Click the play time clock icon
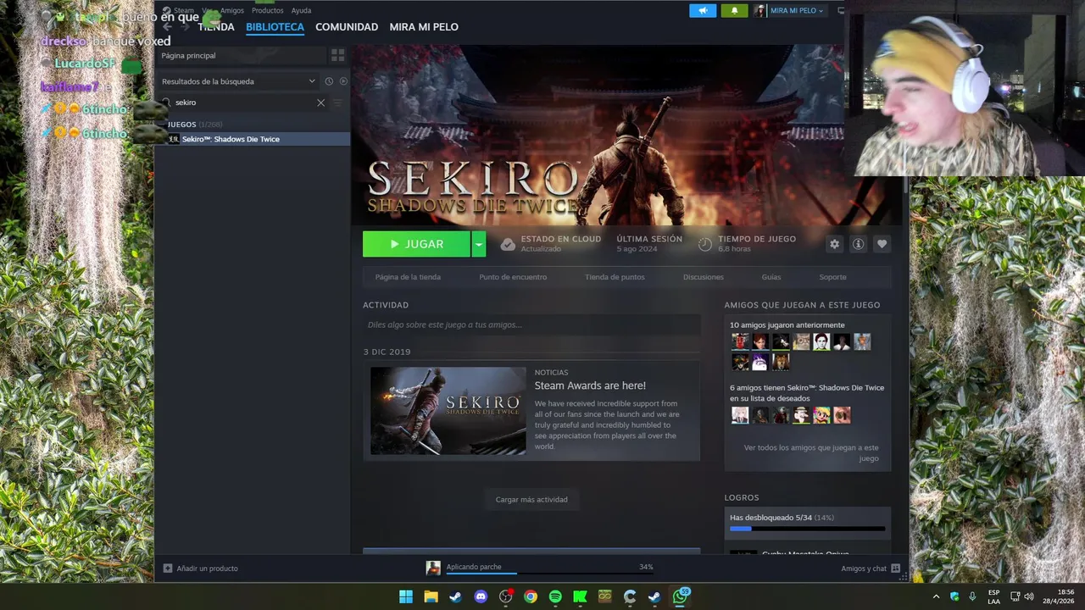The height and width of the screenshot is (610, 1085). [705, 244]
